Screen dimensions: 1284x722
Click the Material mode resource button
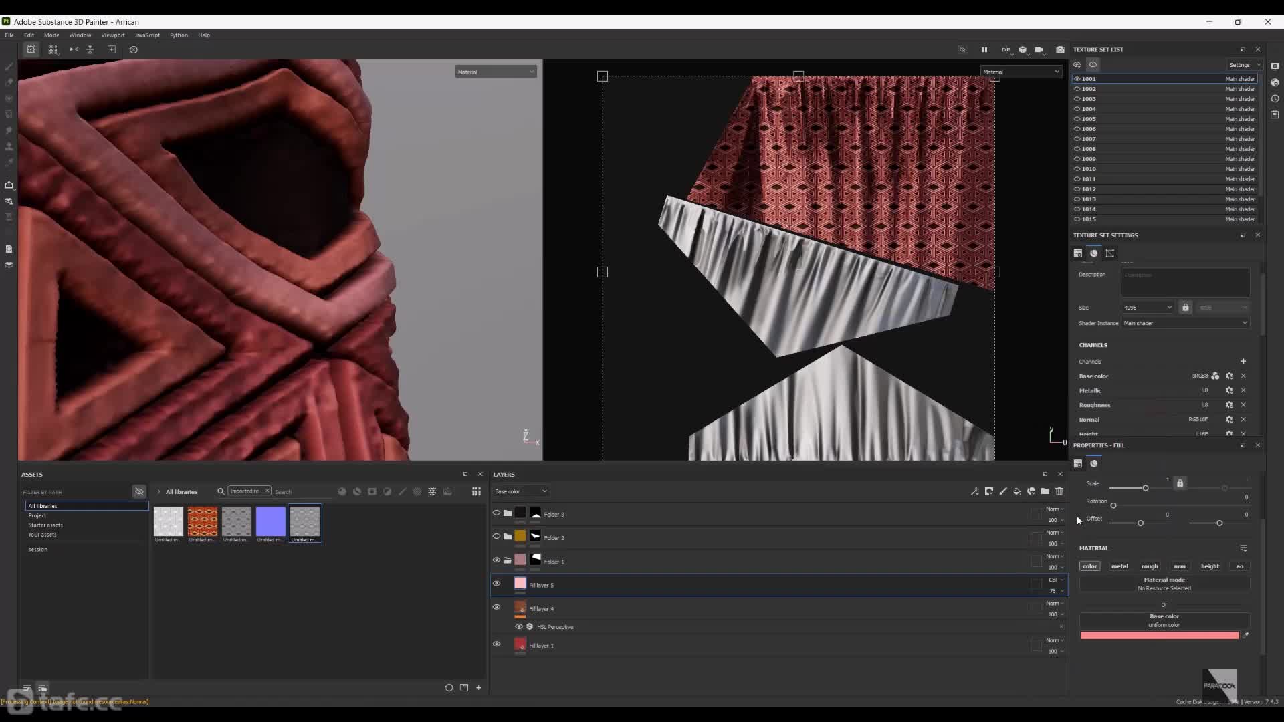[x=1164, y=584]
